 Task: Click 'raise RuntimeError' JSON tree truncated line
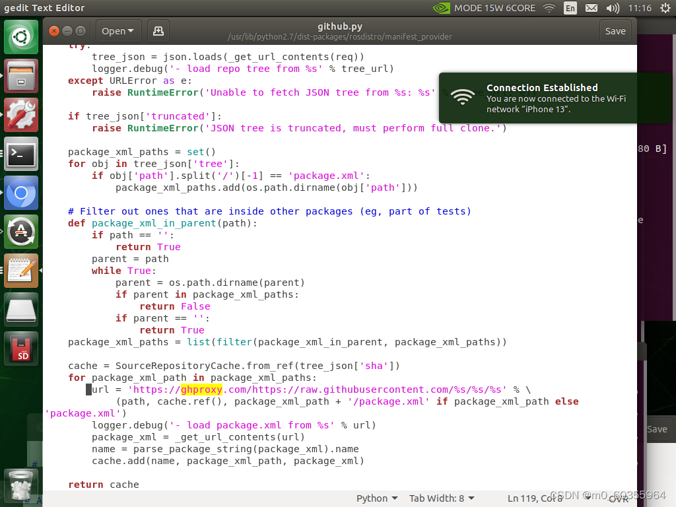click(x=299, y=128)
